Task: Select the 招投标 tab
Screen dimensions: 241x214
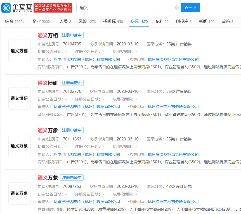Action: point(113,21)
